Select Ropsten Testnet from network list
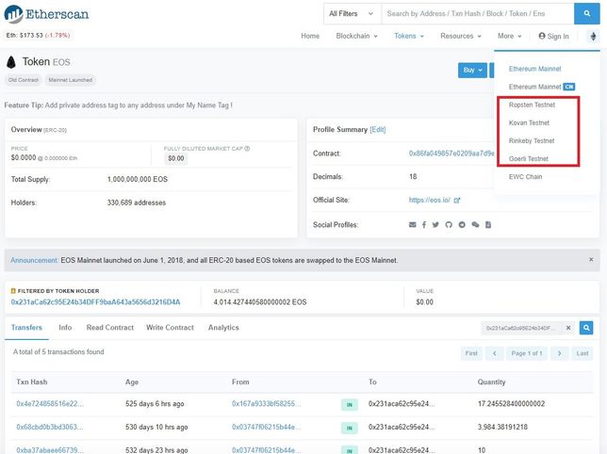Image resolution: width=607 pixels, height=454 pixels. point(532,105)
